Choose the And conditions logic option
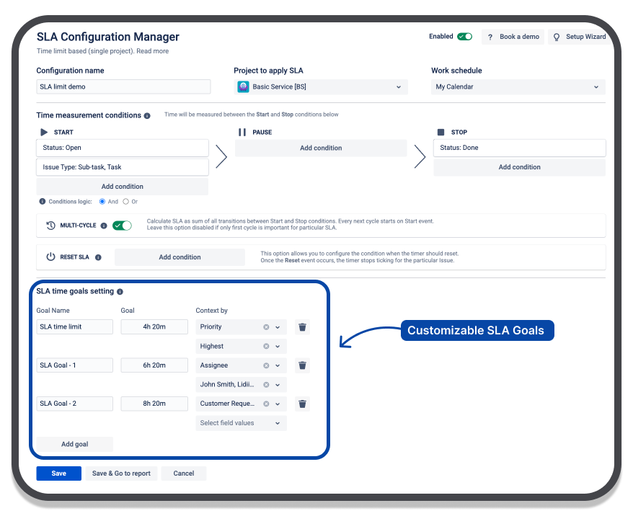The width and height of the screenshot is (633, 516). 102,202
